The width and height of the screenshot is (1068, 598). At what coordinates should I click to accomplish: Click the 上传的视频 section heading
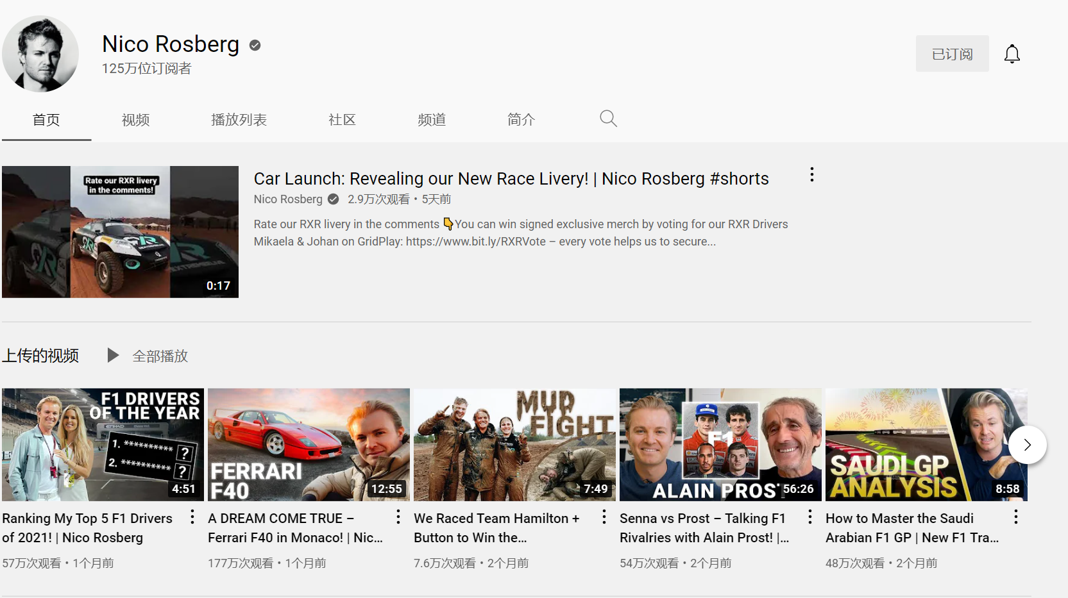[40, 356]
